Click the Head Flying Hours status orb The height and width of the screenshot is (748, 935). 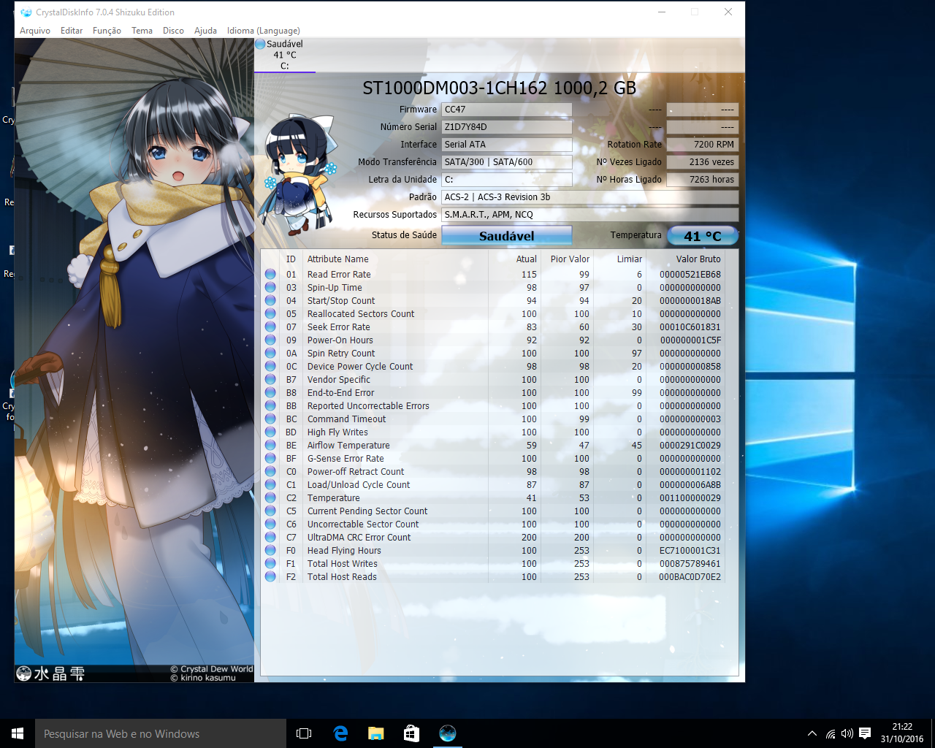click(x=270, y=551)
